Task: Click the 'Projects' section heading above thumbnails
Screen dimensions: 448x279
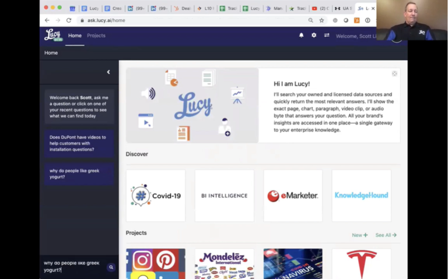Action: pyautogui.click(x=136, y=233)
